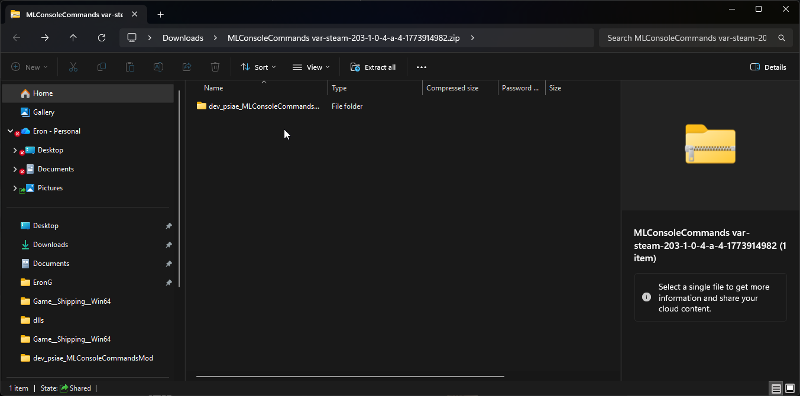
Task: Select the dev_psiae_MLConsoleCommands folder in file list
Action: (x=263, y=106)
